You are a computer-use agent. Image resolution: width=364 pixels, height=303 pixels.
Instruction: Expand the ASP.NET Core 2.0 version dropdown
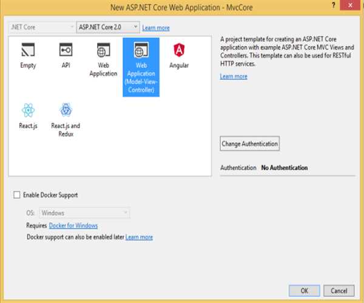108,28
